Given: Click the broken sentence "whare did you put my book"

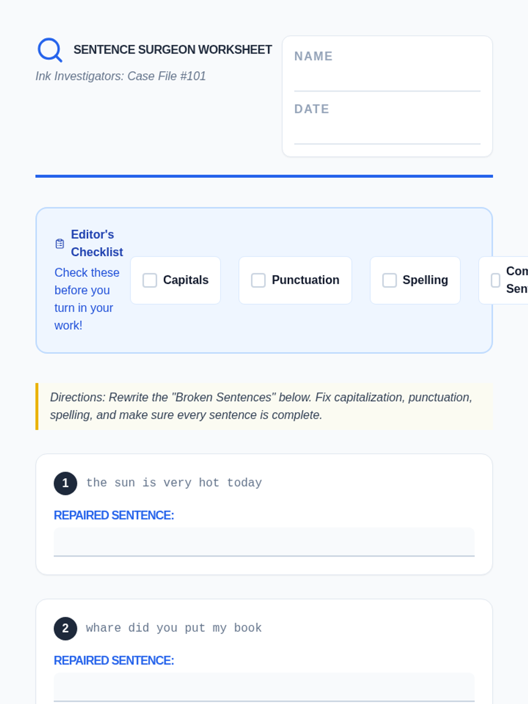Looking at the screenshot, I should [174, 628].
